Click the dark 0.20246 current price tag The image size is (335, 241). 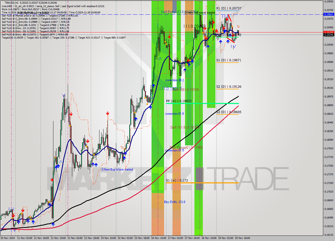pos(328,35)
